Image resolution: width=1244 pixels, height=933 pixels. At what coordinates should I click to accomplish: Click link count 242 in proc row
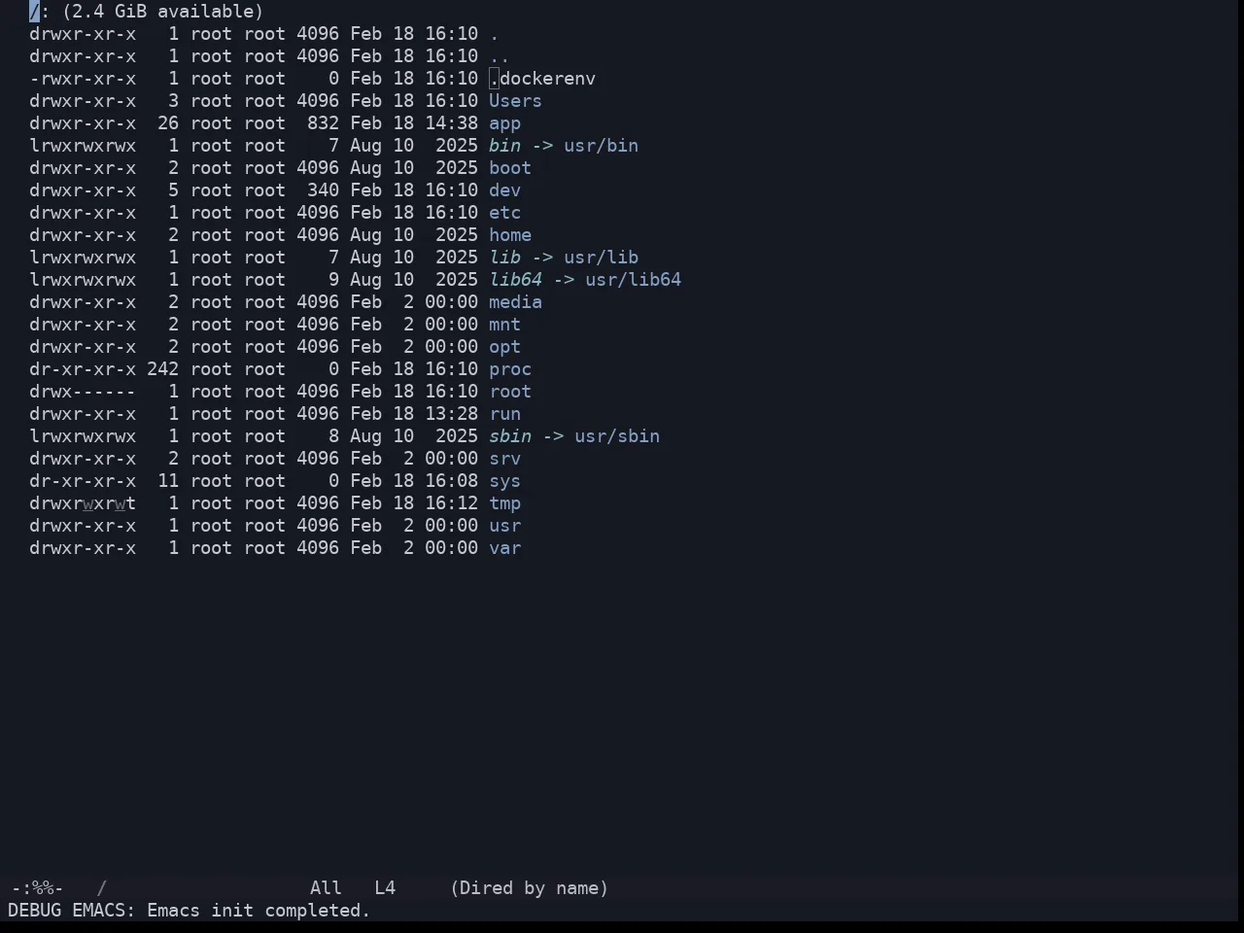(x=162, y=369)
